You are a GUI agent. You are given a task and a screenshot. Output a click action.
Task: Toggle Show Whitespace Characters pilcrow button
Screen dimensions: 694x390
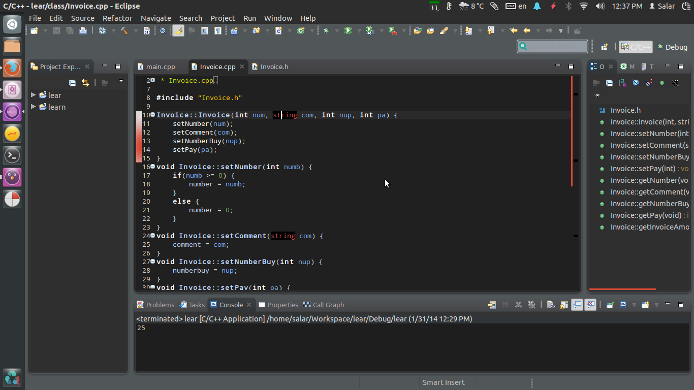pos(217,30)
